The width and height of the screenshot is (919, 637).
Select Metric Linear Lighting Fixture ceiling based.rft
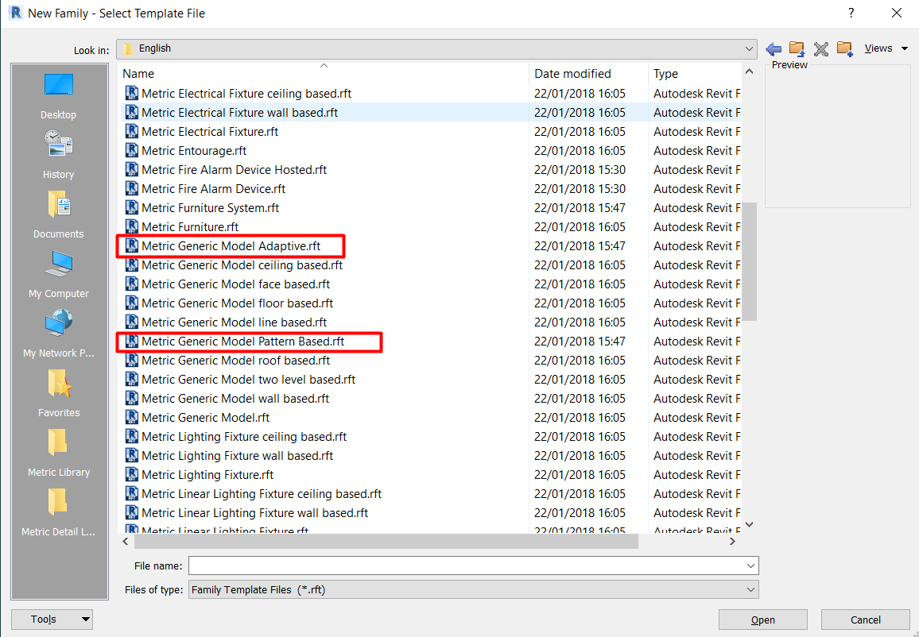(262, 493)
